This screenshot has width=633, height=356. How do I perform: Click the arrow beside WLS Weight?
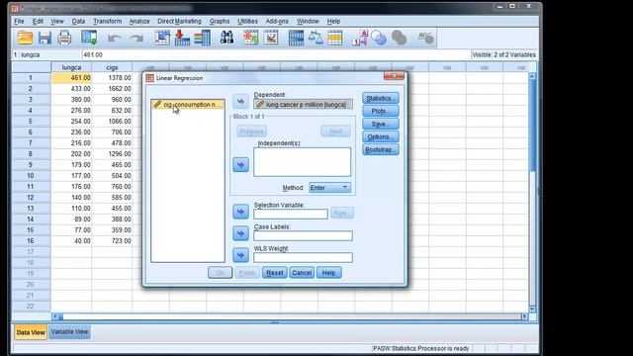(x=240, y=255)
